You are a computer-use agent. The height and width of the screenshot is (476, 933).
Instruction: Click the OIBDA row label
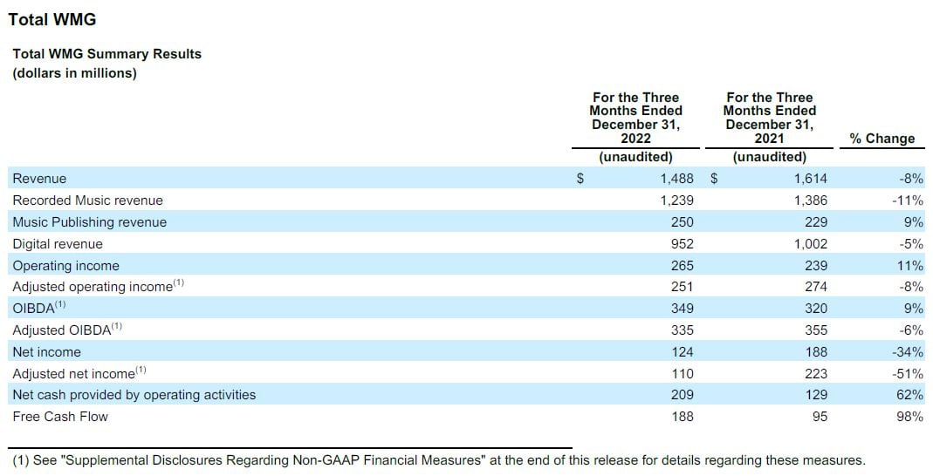click(x=33, y=309)
